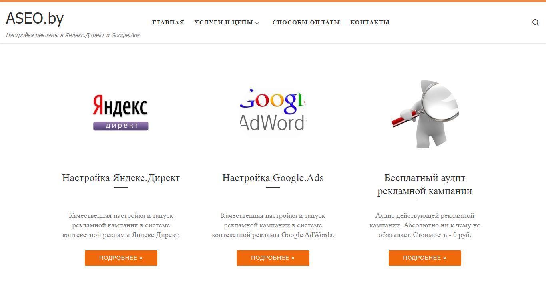Click the site tagline about Яндекс.Директ and Google.Ads
Screen dimensions: 546x307
(x=73, y=35)
